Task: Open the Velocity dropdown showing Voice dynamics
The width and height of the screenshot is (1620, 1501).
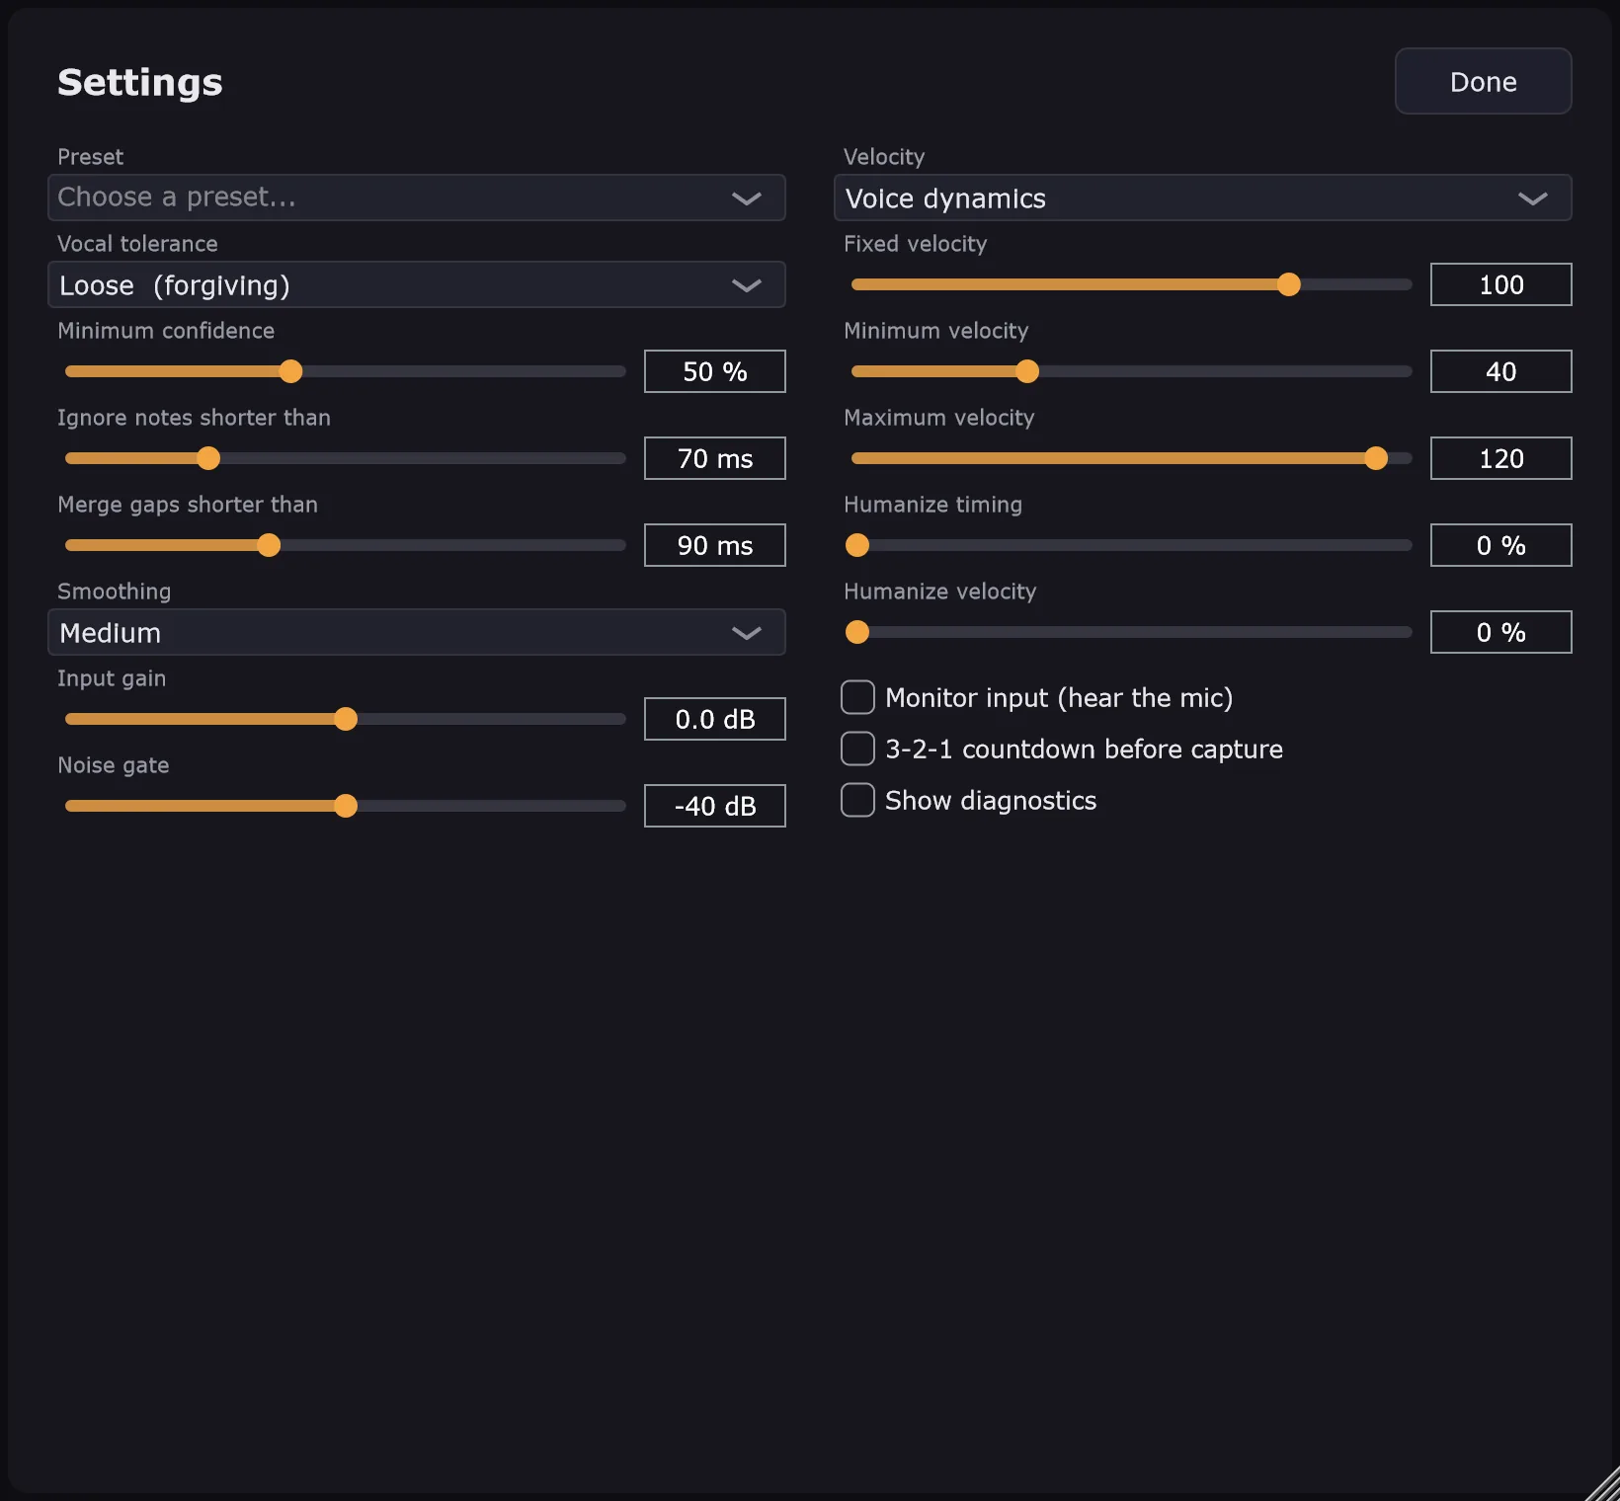Action: tap(1202, 197)
